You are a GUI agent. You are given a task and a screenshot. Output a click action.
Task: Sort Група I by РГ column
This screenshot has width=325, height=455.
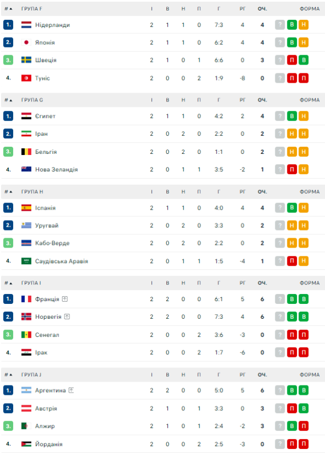[x=242, y=283]
